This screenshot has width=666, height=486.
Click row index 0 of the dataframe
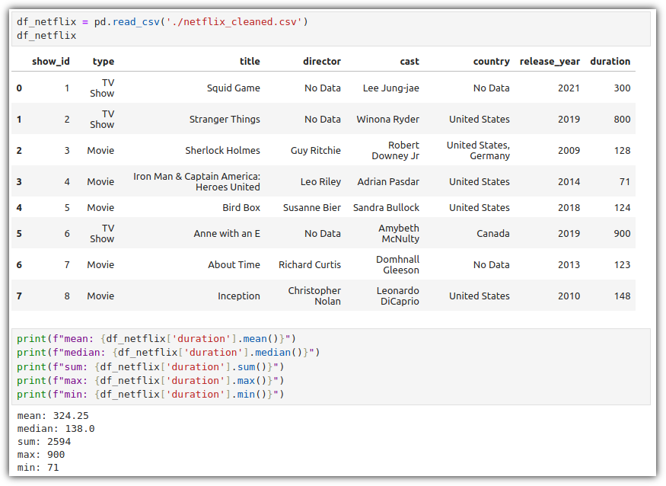point(19,88)
